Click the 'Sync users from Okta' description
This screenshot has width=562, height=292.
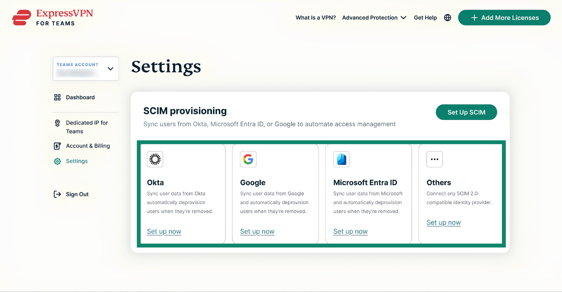tap(270, 124)
